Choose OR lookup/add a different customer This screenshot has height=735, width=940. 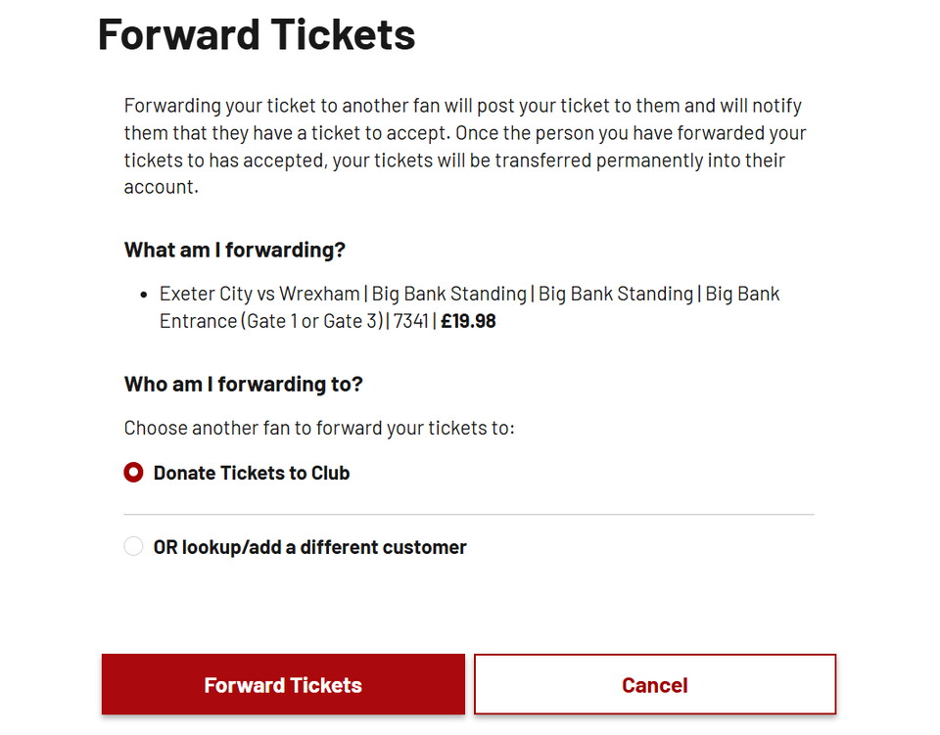[x=308, y=546]
